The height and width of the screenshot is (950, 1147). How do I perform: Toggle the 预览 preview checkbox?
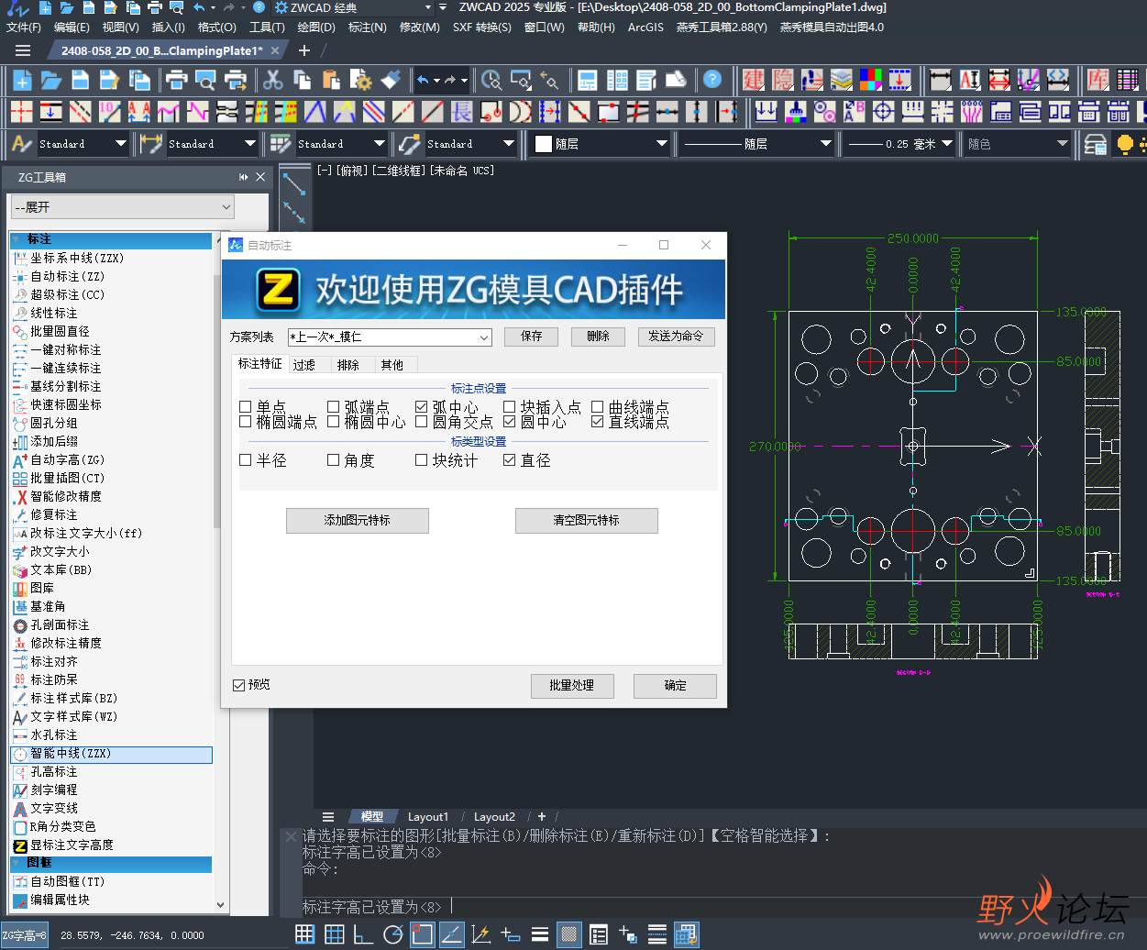tap(238, 685)
